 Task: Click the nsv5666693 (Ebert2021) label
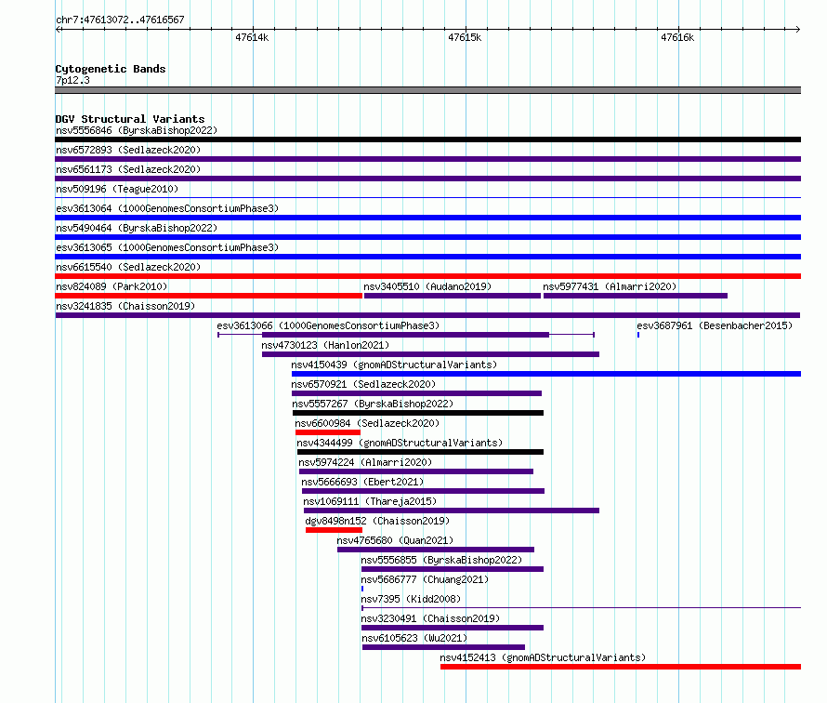[x=362, y=482]
